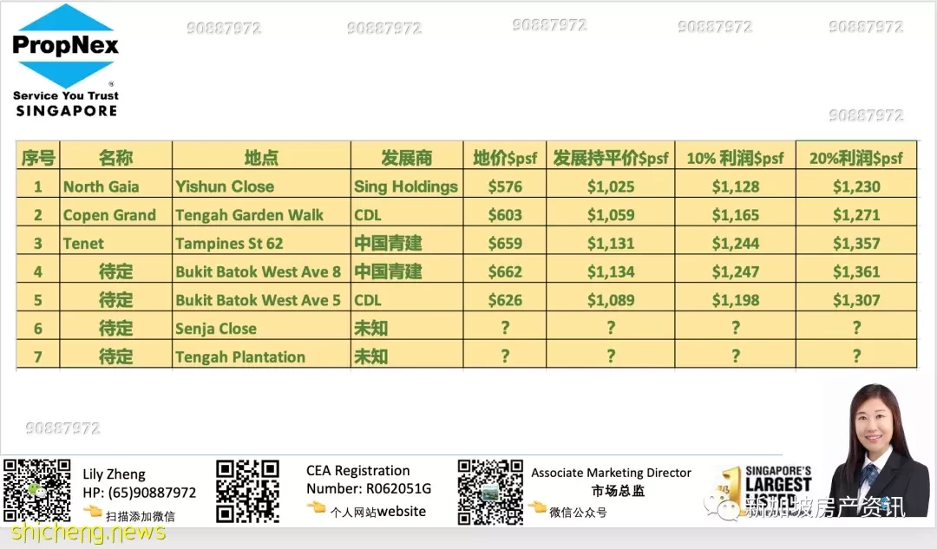Click the "个人网站website" label
This screenshot has width=937, height=549.
pyautogui.click(x=378, y=512)
